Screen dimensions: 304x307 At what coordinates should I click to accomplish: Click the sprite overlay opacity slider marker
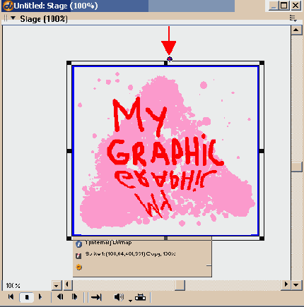[209, 265]
